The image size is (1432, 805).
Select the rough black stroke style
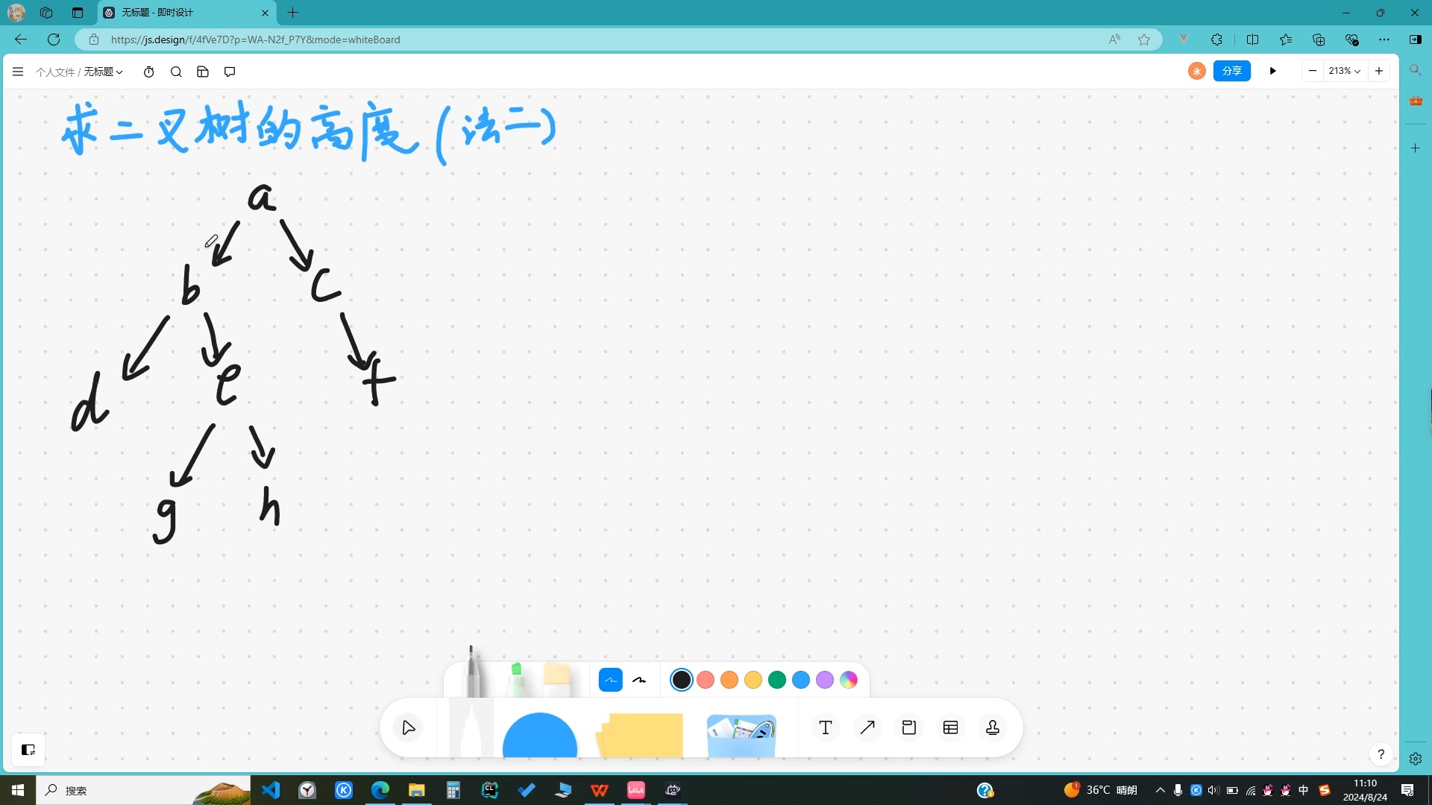(639, 680)
